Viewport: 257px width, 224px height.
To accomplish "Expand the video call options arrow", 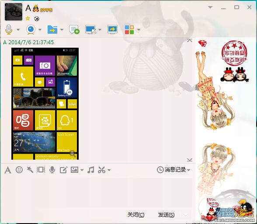I will [x=40, y=30].
